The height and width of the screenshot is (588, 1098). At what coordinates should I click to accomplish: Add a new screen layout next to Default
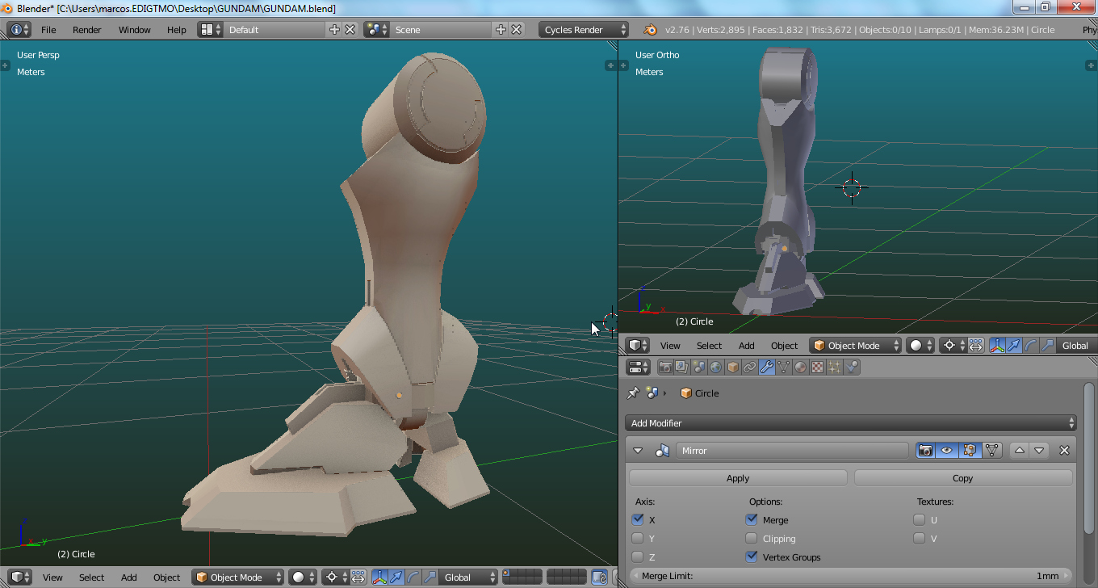(x=335, y=30)
